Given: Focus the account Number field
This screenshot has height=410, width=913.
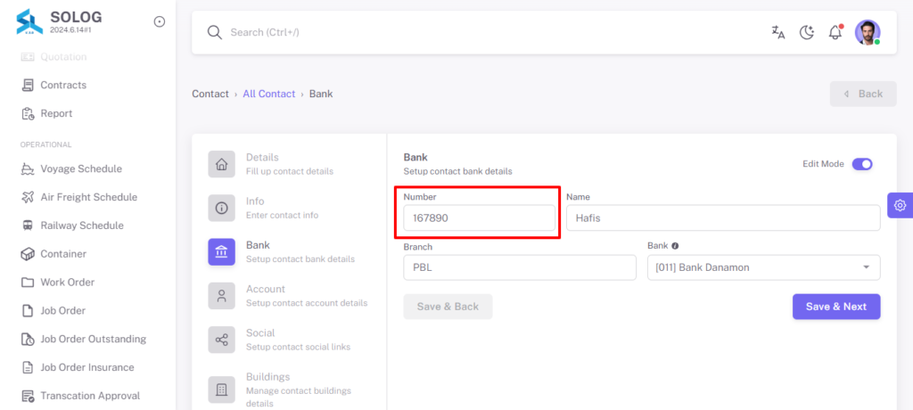Looking at the screenshot, I should (x=479, y=217).
